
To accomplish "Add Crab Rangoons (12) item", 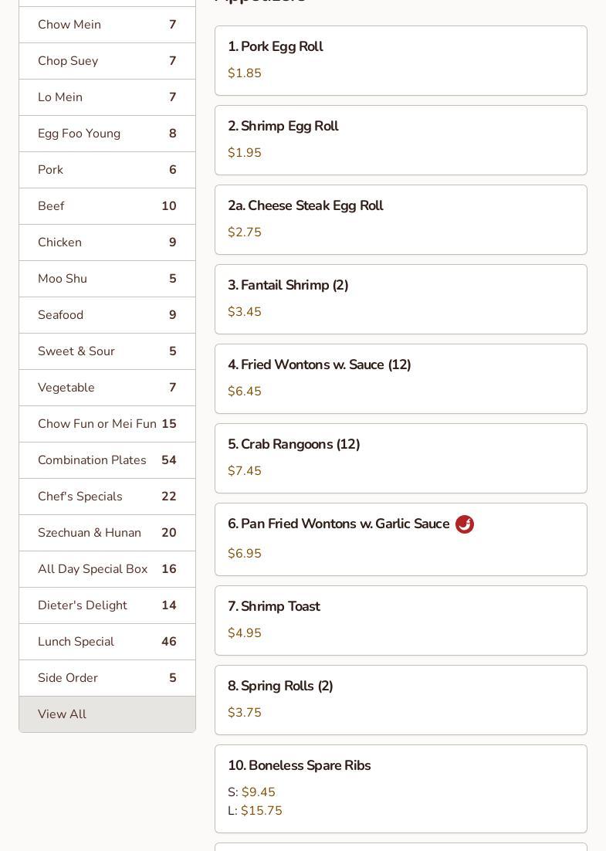I will (x=400, y=458).
